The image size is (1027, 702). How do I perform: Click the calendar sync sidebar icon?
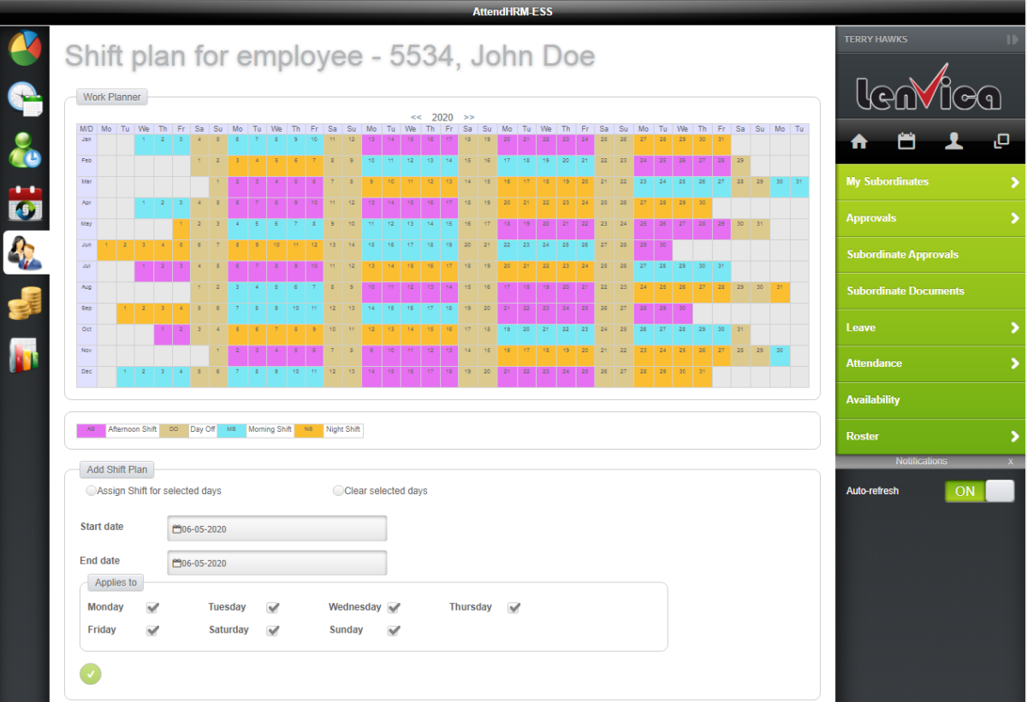coord(25,203)
